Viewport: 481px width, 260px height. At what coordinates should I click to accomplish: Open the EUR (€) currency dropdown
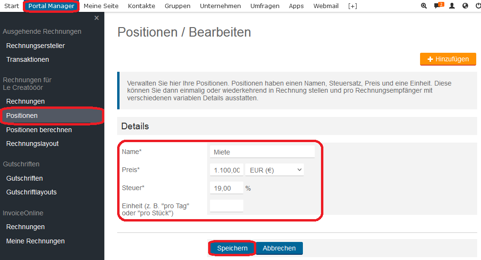[274, 170]
